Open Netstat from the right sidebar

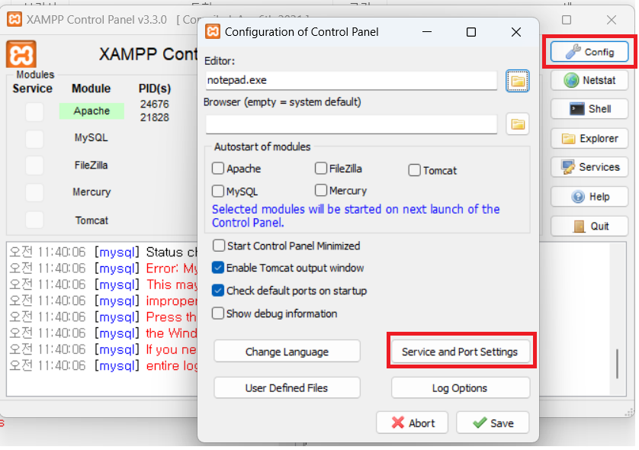[x=589, y=80]
